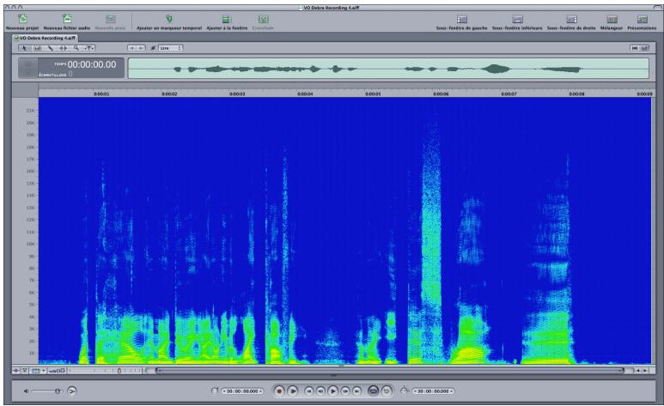Click the 10K frequency axis label
Screen dimensions: 664x406
(30, 244)
